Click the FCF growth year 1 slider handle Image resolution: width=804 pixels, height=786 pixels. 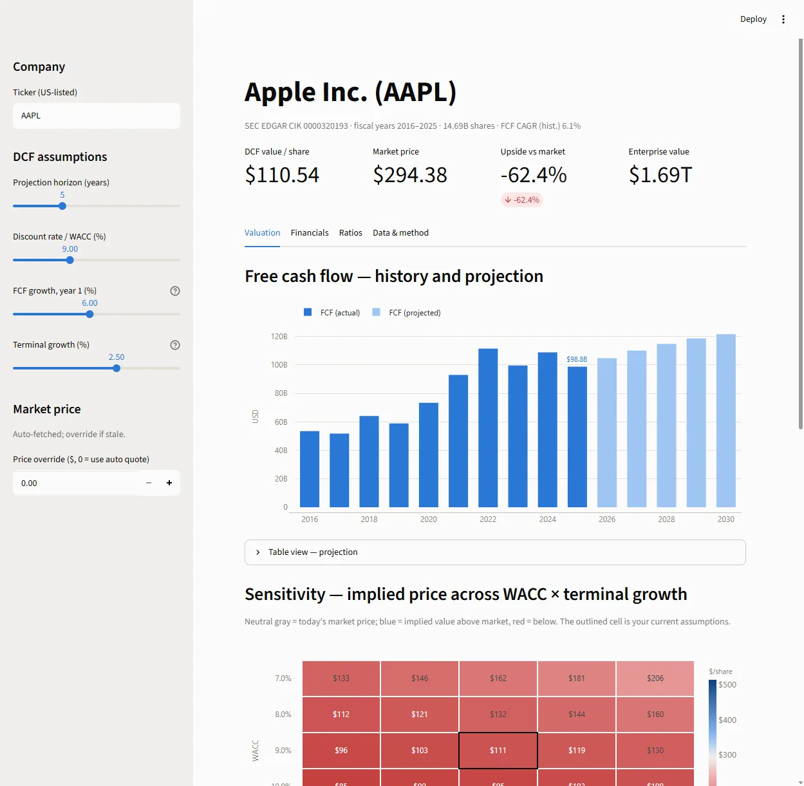pos(90,314)
